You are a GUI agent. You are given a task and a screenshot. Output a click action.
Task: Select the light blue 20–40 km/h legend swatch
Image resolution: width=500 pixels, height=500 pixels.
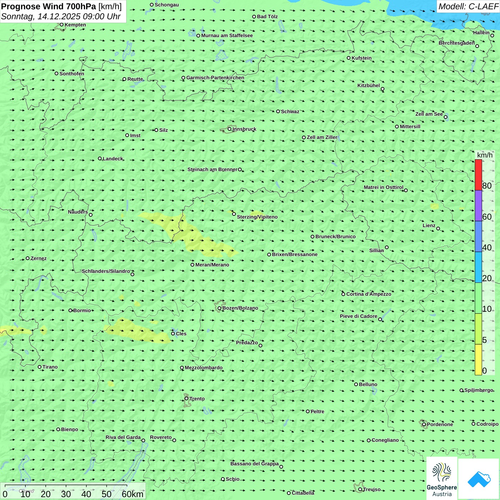click(x=478, y=267)
